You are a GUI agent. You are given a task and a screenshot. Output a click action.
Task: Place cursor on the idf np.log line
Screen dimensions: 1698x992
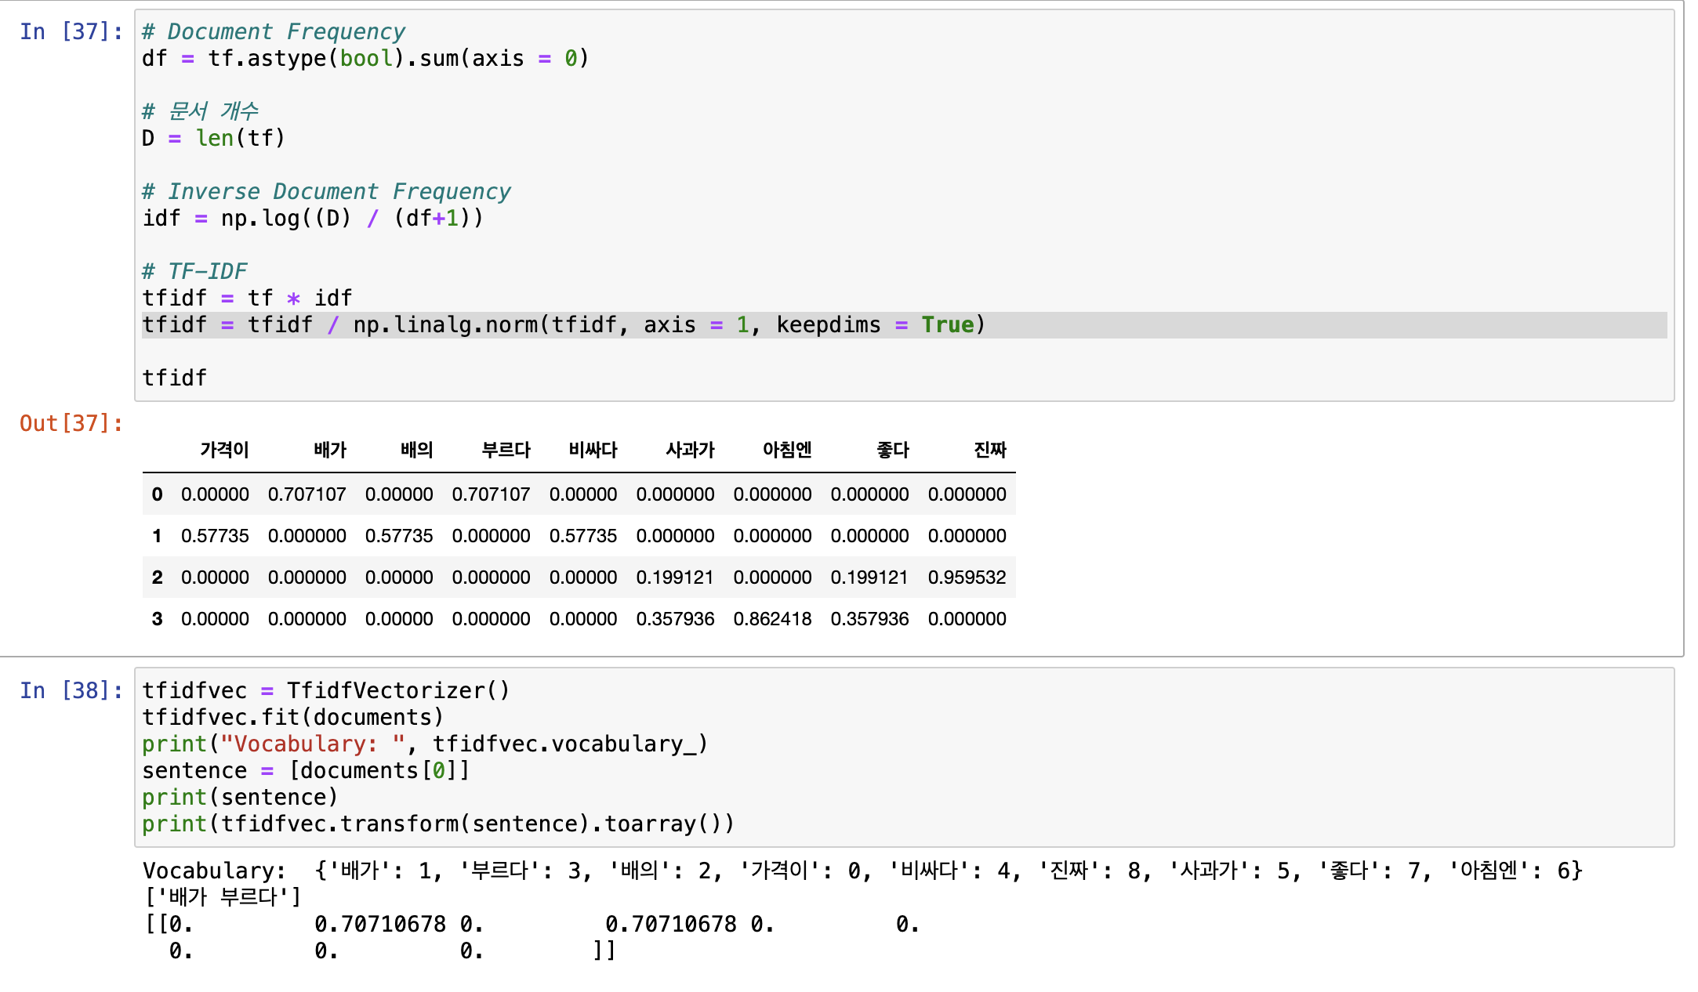pos(312,219)
